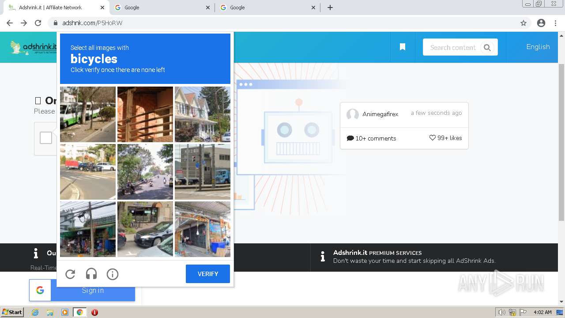Image resolution: width=565 pixels, height=318 pixels.
Task: Open Animegafirex user profile
Action: pyautogui.click(x=380, y=114)
